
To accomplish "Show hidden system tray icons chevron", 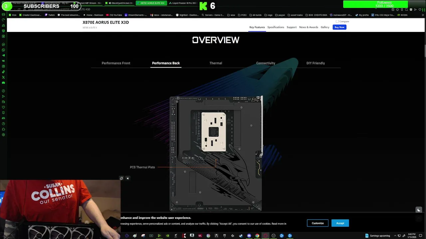I will pyautogui.click(x=396, y=236).
